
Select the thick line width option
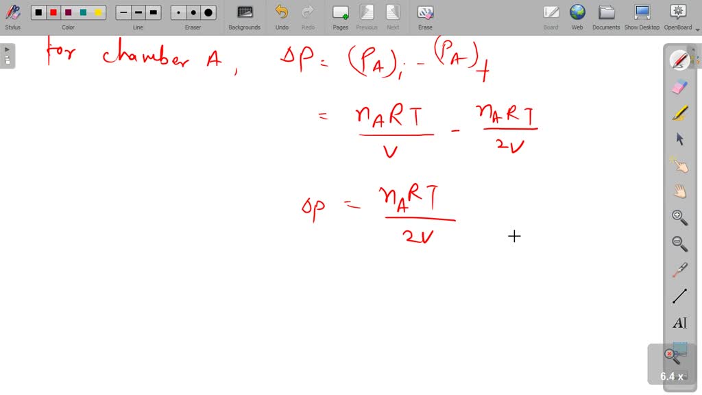coord(154,12)
